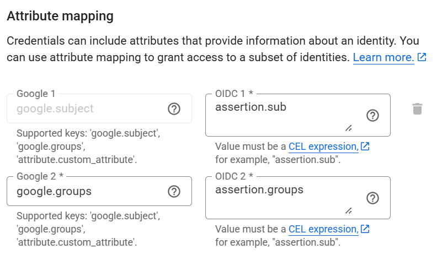
Task: Click the help icon in Google 1 field
Action: pyautogui.click(x=174, y=109)
